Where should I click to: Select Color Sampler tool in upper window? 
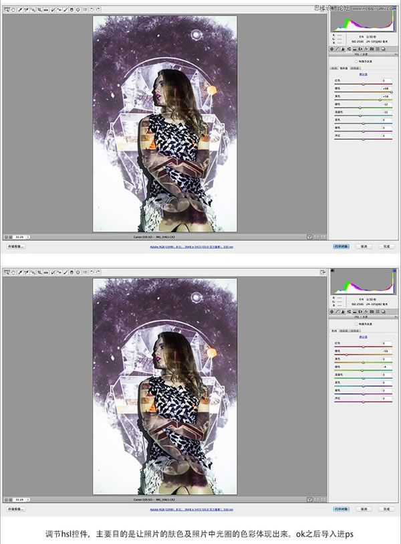pyautogui.click(x=26, y=10)
